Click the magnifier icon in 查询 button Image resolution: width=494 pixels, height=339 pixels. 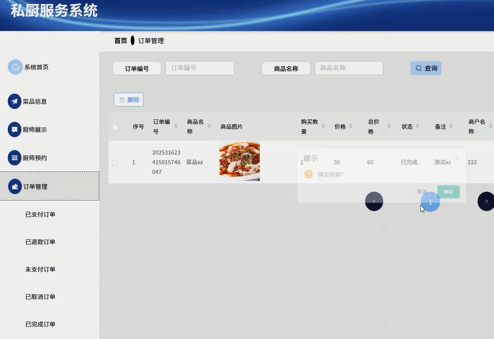pos(418,68)
